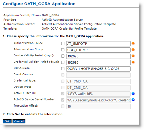144x130 pixels.
Task: Click into the Administration Group field USG_FTEMP
Action: coord(98,50)
